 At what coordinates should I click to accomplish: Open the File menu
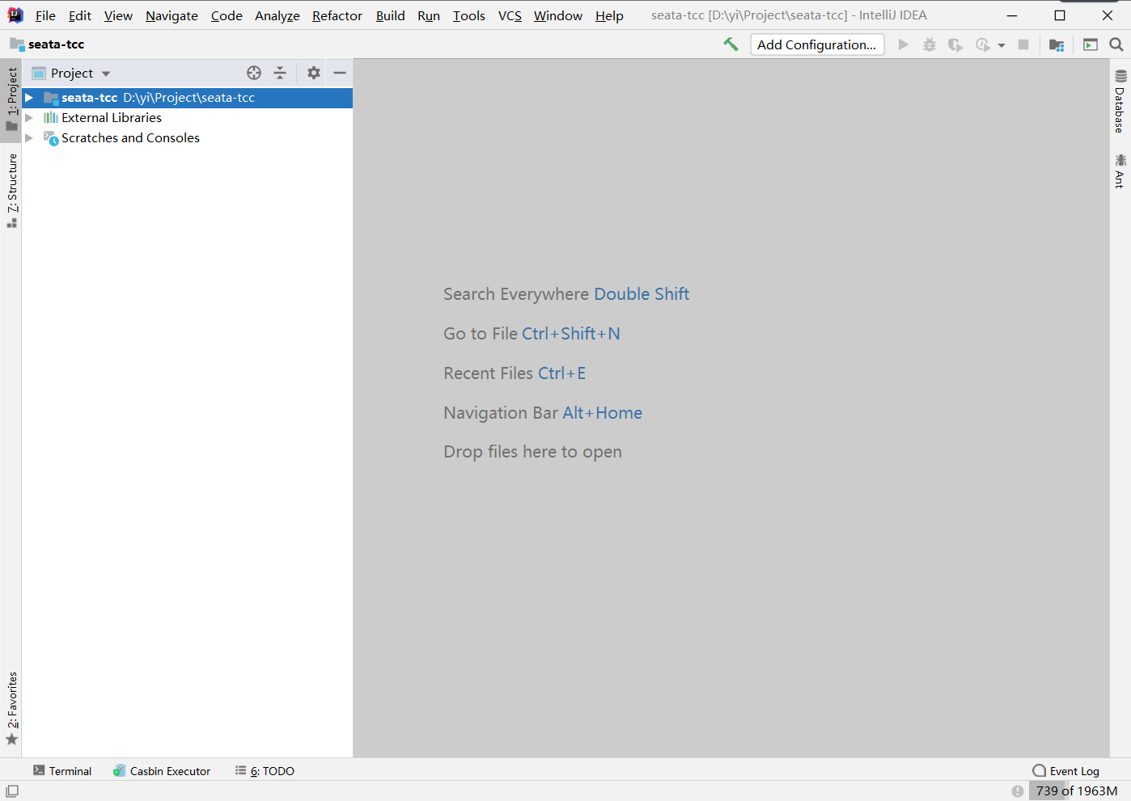tap(45, 15)
